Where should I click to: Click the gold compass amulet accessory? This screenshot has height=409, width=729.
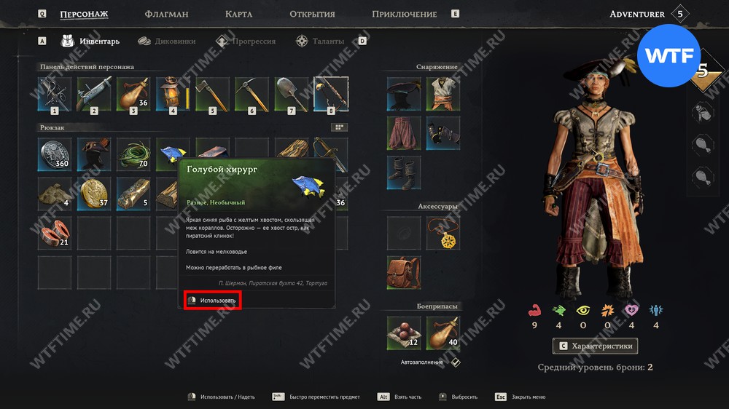[x=443, y=233]
